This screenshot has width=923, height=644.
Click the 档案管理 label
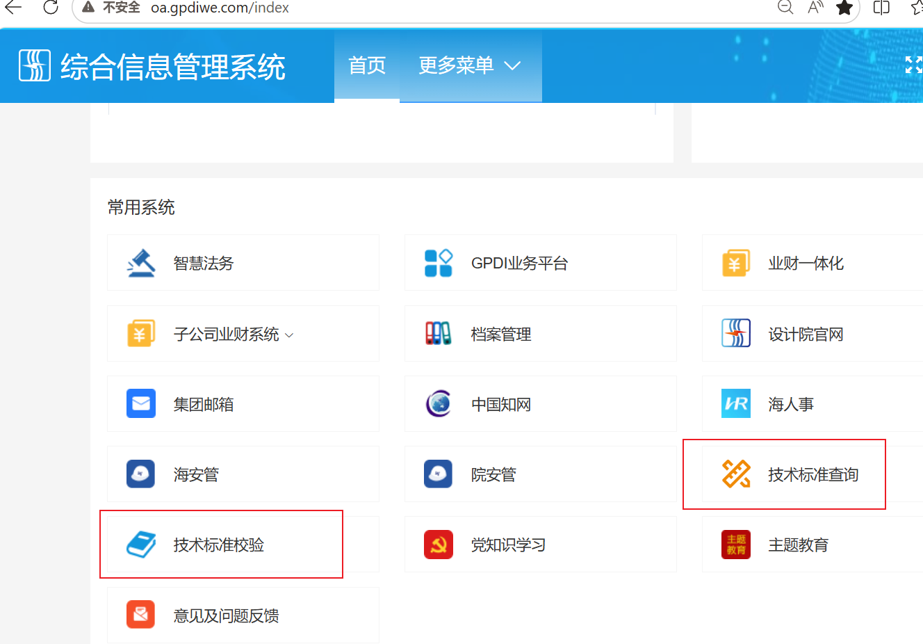[x=501, y=335]
